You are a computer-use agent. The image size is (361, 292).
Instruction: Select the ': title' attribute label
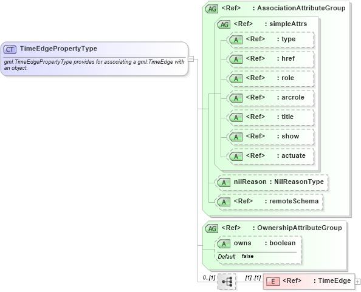[x=285, y=117]
